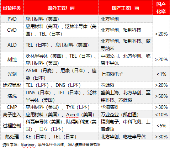The height and width of the screenshot is (148, 170).
Task: Click 清洗 row >50% value
Action: (x=161, y=96)
